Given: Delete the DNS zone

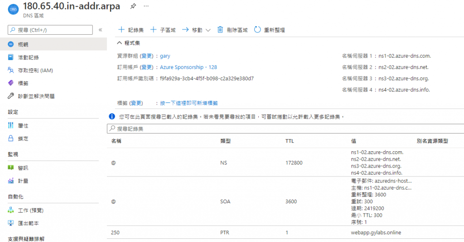Looking at the screenshot, I should tap(232, 30).
